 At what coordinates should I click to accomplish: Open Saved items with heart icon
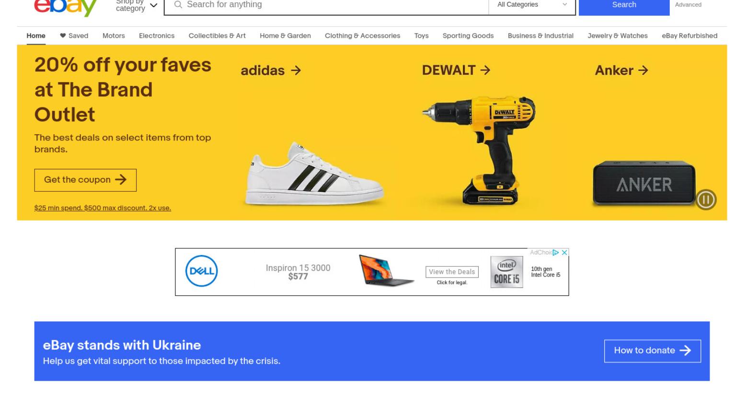pos(74,35)
